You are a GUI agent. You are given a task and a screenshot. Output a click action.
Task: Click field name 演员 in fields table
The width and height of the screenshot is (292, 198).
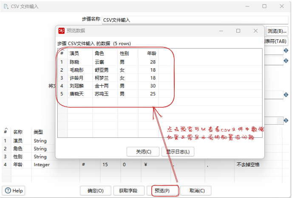(18, 141)
